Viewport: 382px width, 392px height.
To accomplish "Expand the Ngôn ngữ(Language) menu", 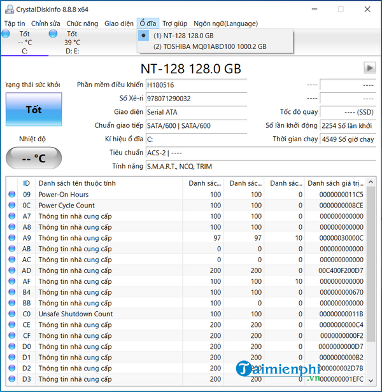I will point(225,24).
